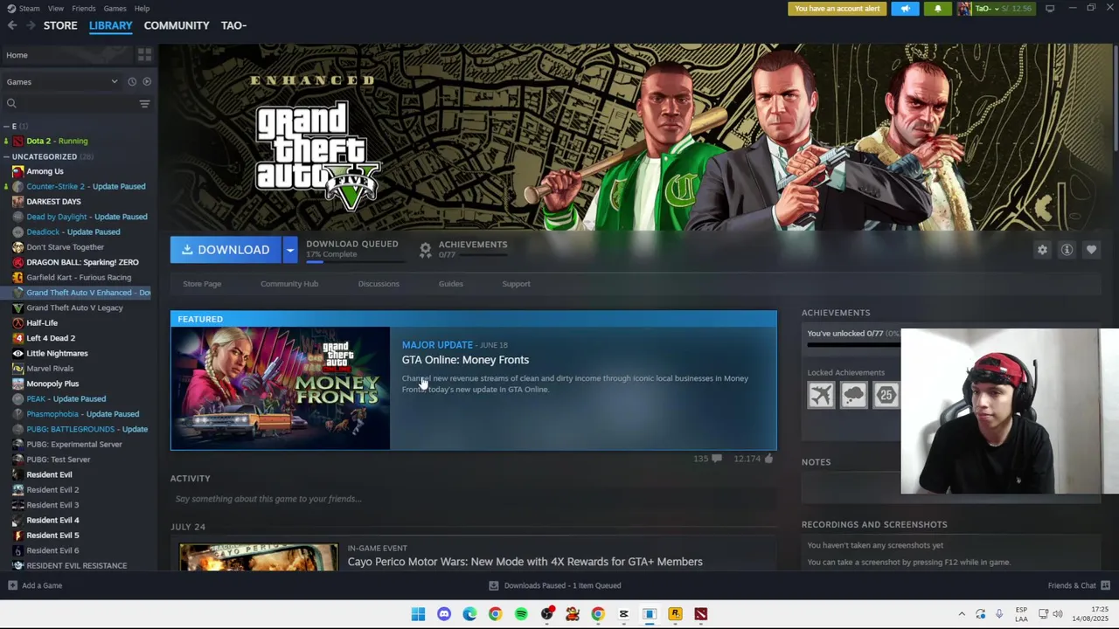Open the Cayo Perico Motor Wars thumbnail
1119x629 pixels.
click(259, 557)
